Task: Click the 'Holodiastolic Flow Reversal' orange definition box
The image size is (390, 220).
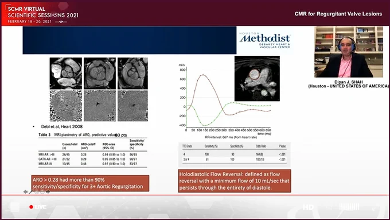Action: 235,181
